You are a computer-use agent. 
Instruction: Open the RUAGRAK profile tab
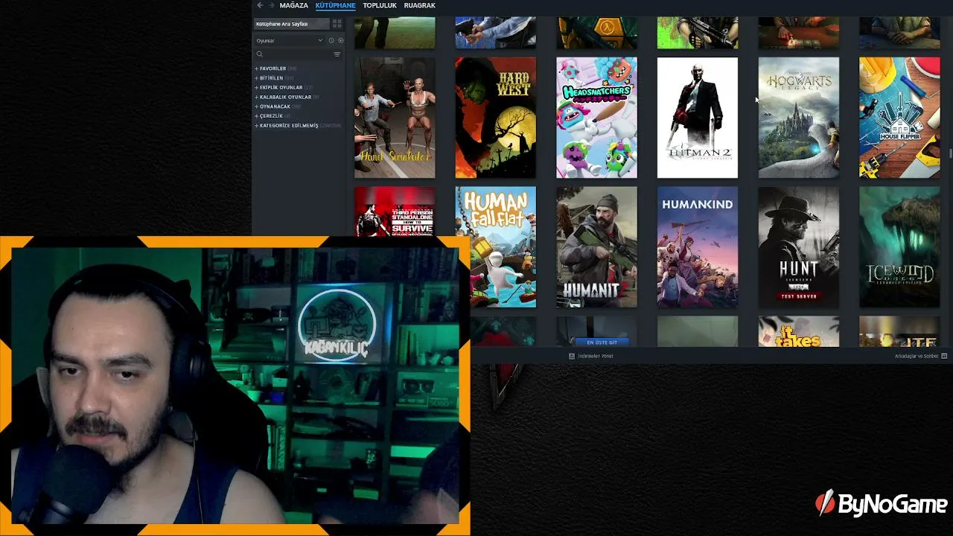[420, 5]
